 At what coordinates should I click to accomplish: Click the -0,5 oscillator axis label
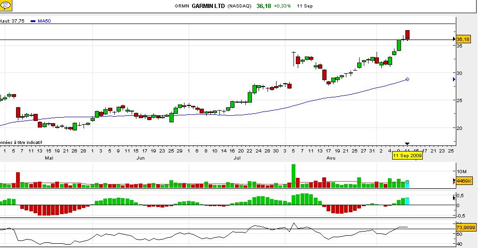(461, 216)
